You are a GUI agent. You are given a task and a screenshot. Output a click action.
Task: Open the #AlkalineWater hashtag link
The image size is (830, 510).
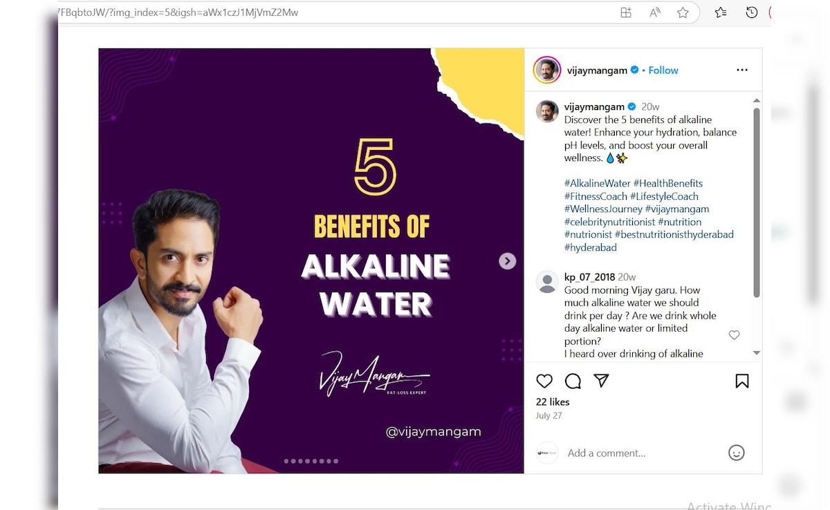(598, 183)
